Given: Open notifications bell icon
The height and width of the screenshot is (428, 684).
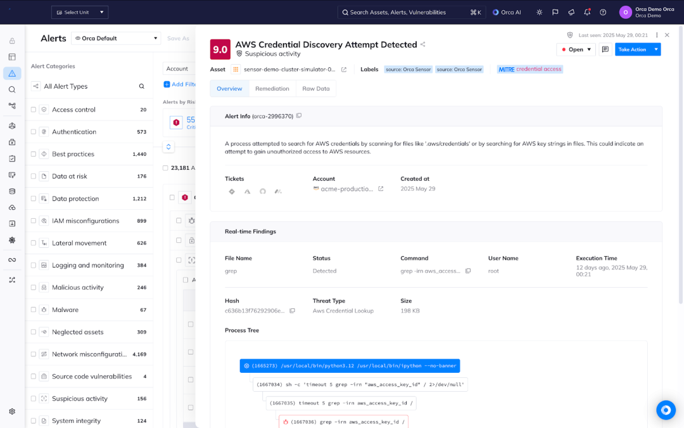Looking at the screenshot, I should 587,12.
